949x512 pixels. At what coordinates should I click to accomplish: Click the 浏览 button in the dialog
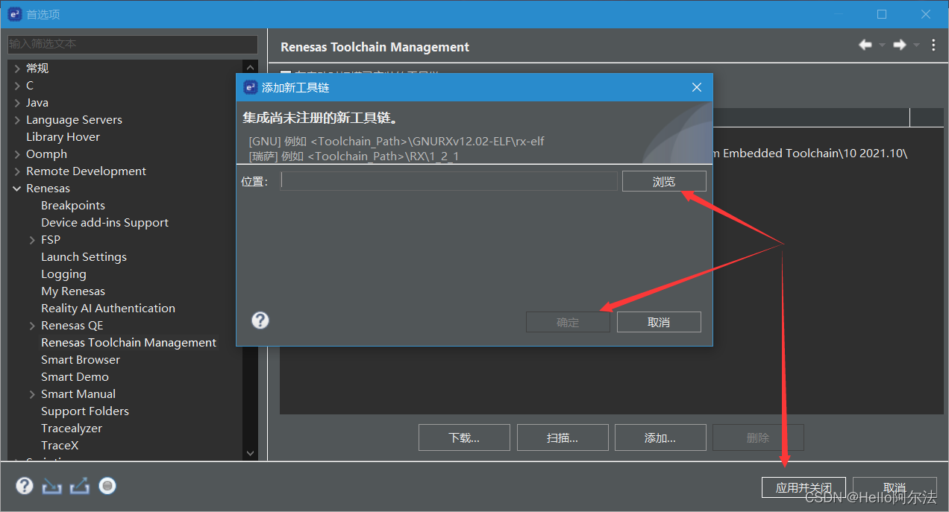coord(663,180)
